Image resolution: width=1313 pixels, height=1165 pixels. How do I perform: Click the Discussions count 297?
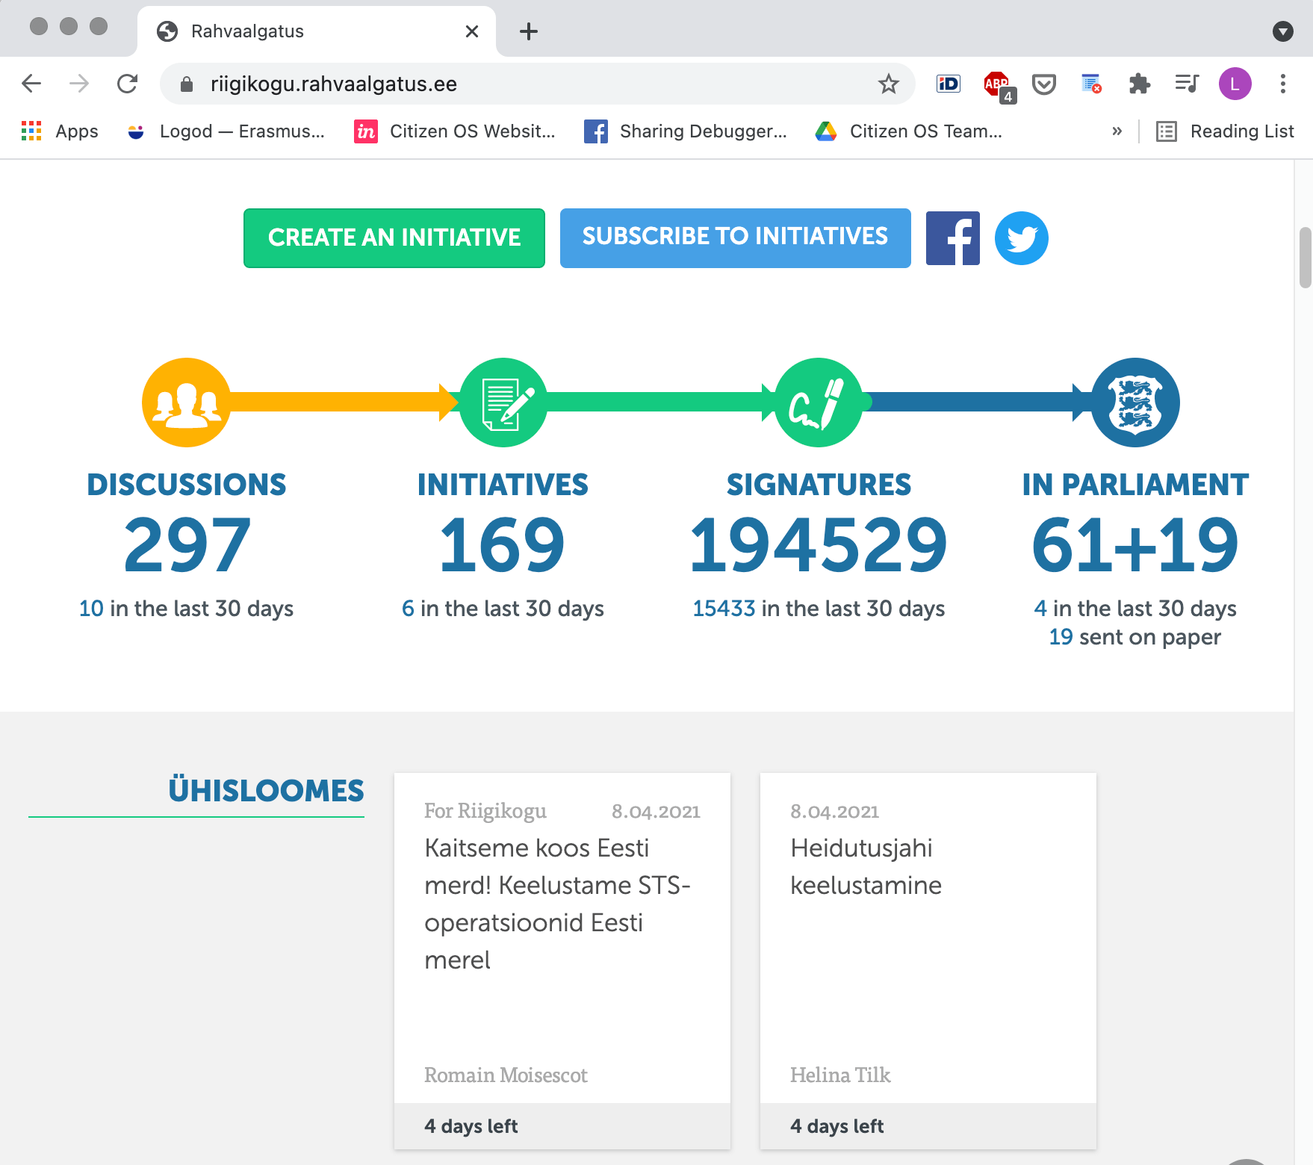coord(187,546)
